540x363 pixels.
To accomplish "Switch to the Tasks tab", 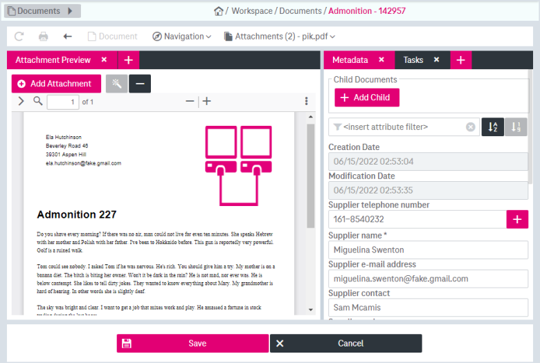I will [x=413, y=60].
